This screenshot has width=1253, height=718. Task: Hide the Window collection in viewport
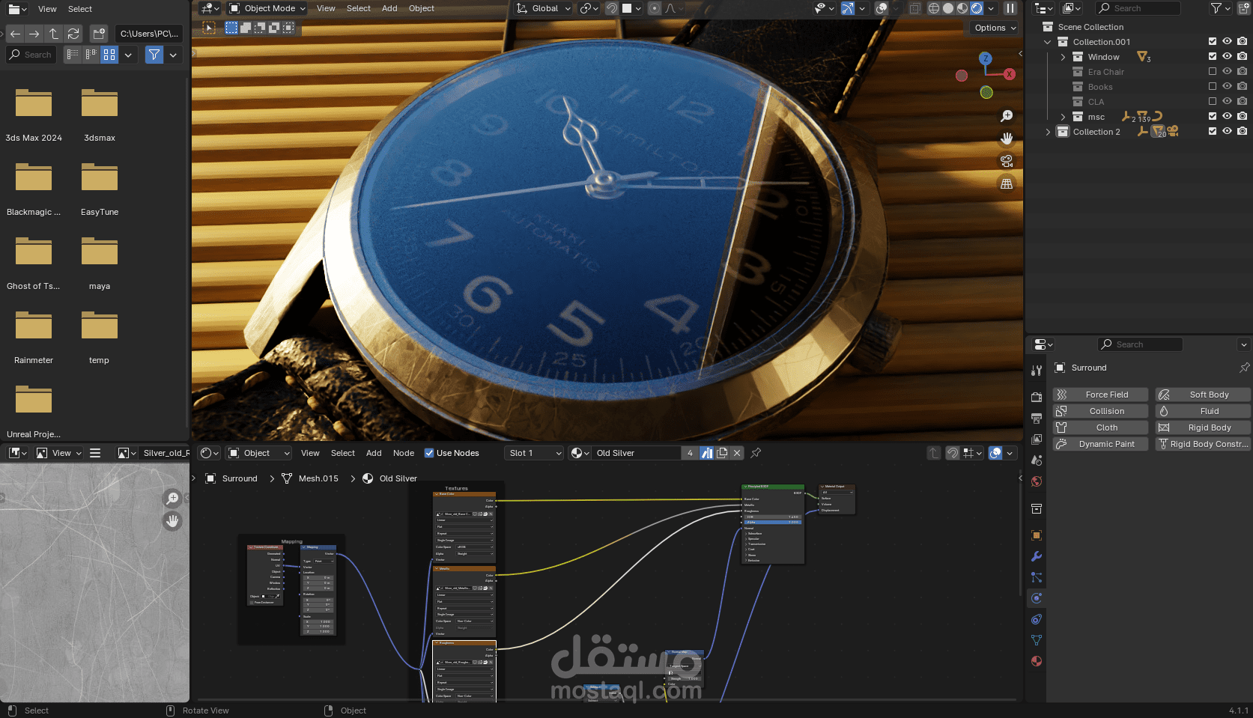[x=1227, y=57]
